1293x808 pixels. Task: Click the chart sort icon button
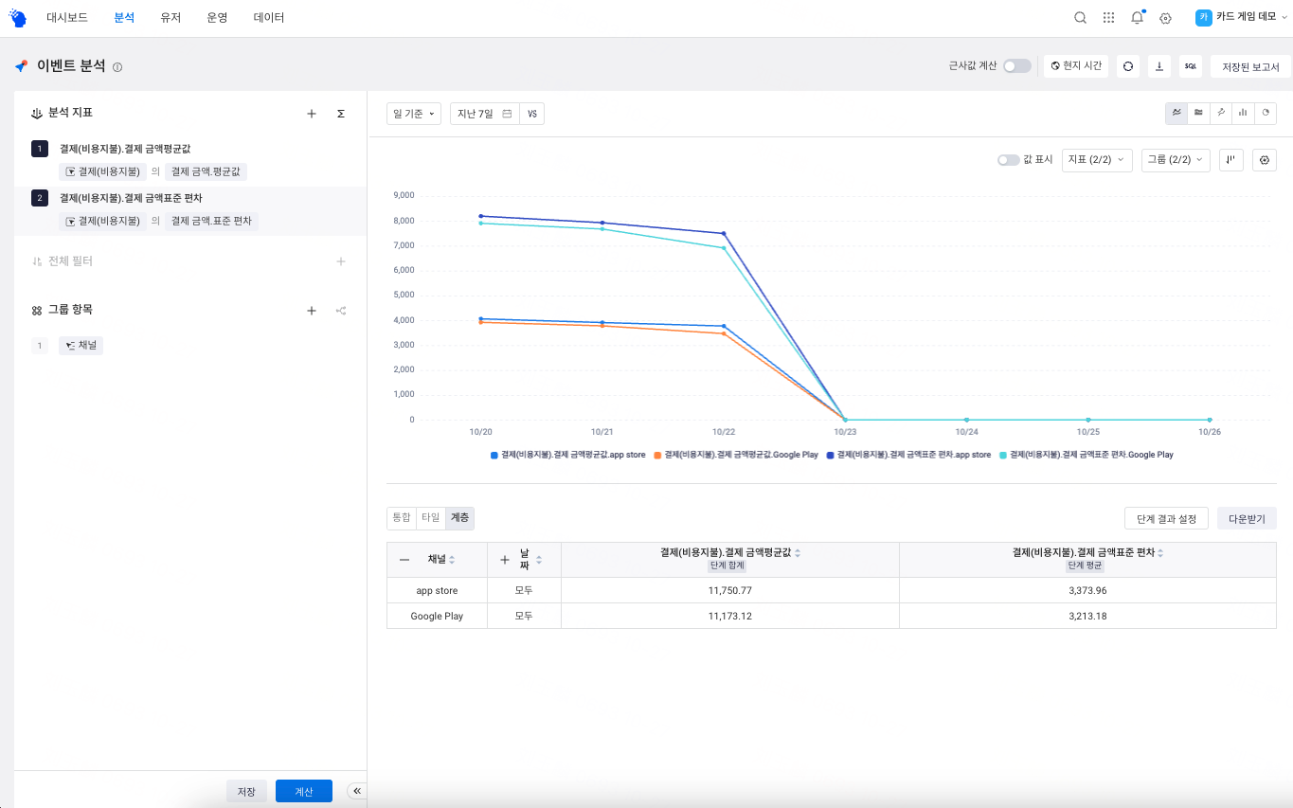point(1231,160)
